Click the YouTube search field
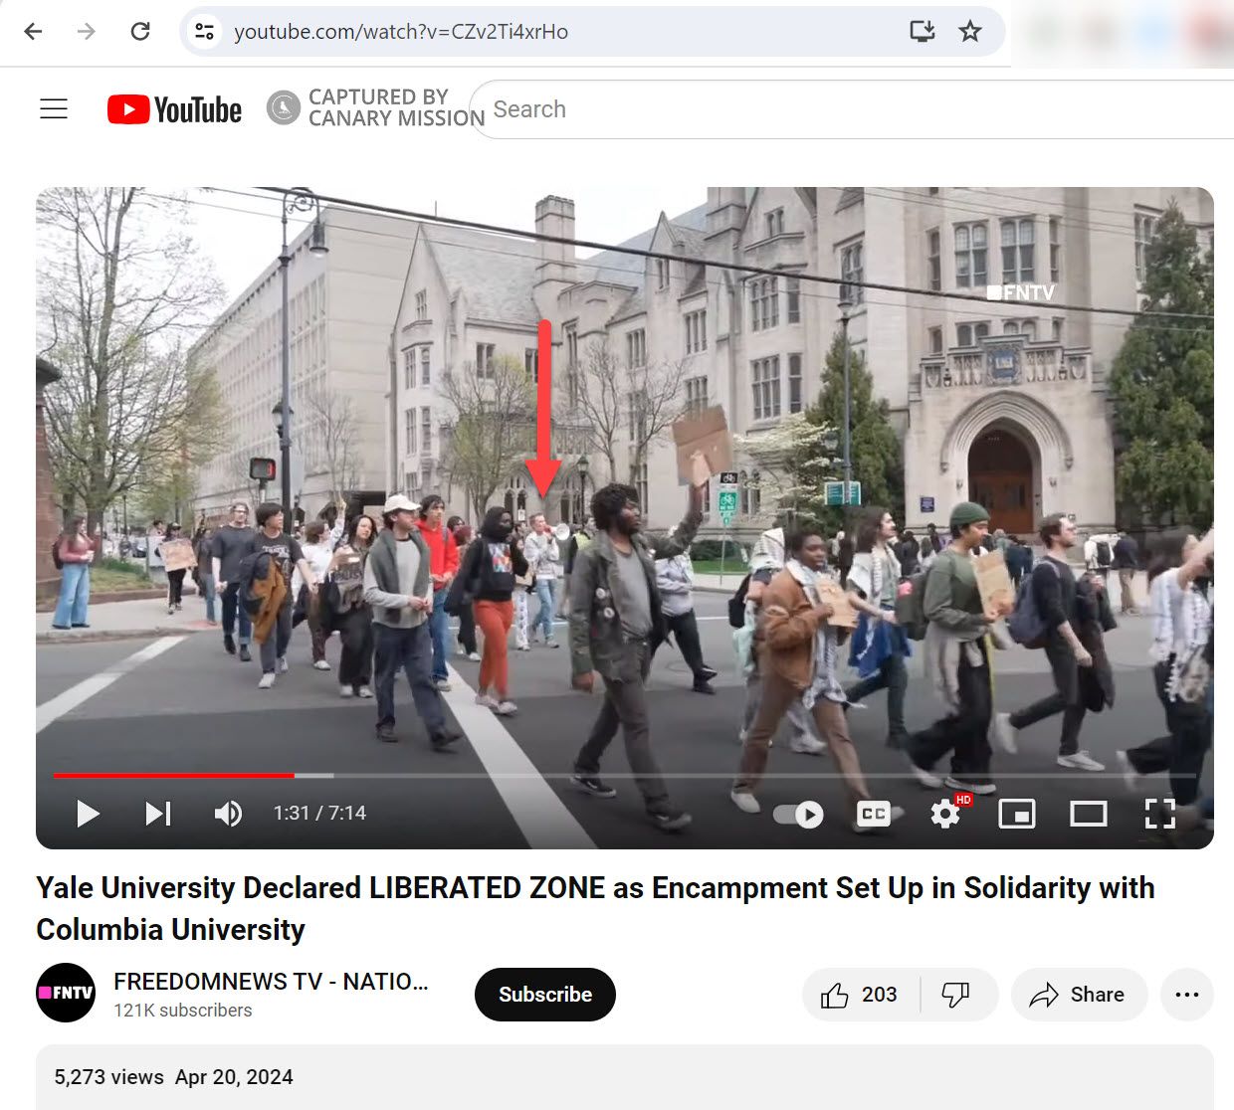Viewport: 1234px width, 1110px height. (846, 109)
